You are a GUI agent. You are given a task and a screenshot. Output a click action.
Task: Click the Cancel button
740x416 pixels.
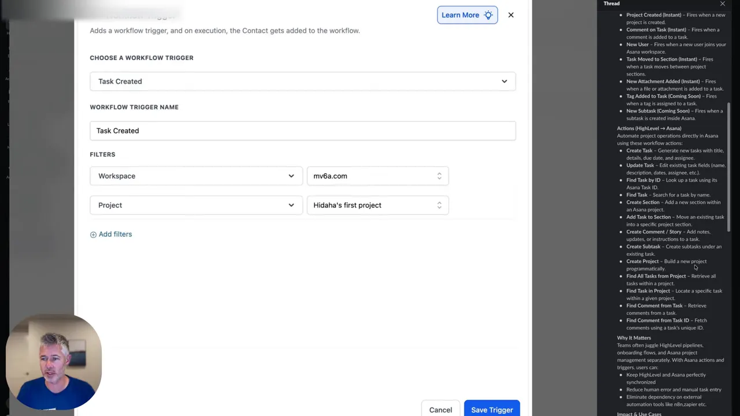[x=441, y=410]
